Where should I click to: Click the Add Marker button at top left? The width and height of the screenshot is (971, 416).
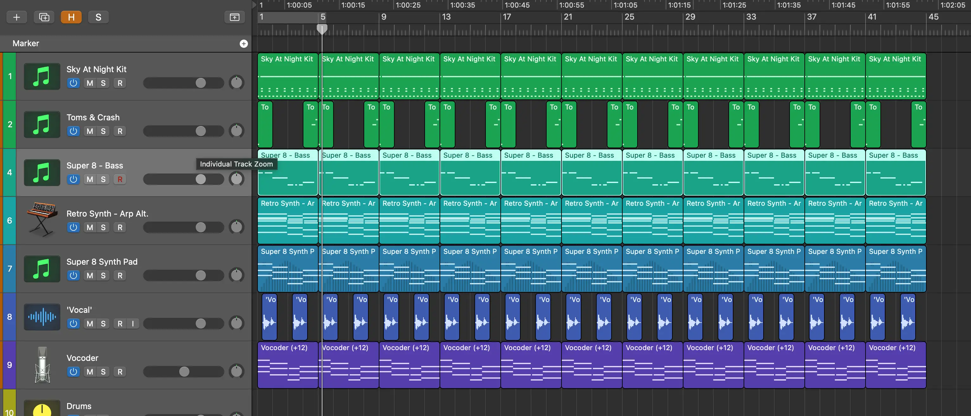click(243, 43)
